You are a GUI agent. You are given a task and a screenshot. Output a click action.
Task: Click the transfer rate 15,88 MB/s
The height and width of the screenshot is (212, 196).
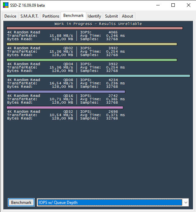coord(61,36)
